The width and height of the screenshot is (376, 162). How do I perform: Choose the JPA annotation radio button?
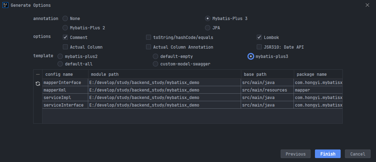(x=207, y=28)
